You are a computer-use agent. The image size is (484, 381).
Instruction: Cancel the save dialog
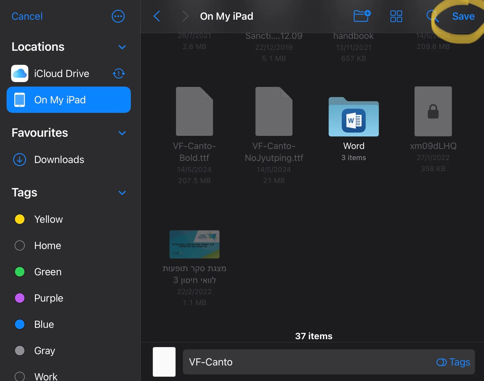pos(27,16)
